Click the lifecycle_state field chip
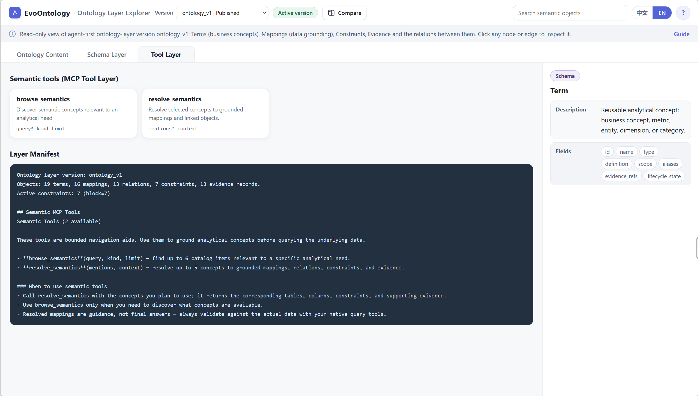Image resolution: width=698 pixels, height=396 pixels. click(x=664, y=176)
